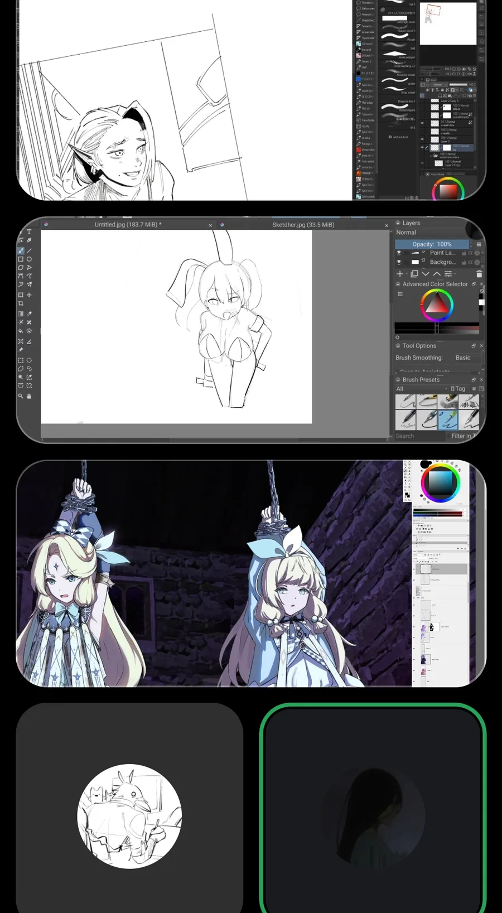Close the Sketdher.jpg document tab
Viewport: 502px width, 913px height.
click(387, 225)
